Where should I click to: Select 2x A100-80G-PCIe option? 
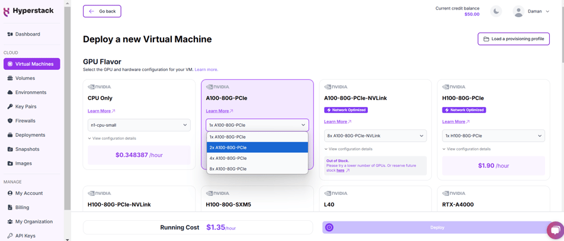pos(257,147)
